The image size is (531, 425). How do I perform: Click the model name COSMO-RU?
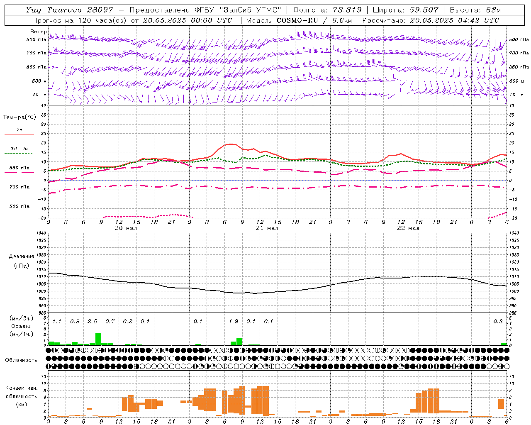point(295,20)
